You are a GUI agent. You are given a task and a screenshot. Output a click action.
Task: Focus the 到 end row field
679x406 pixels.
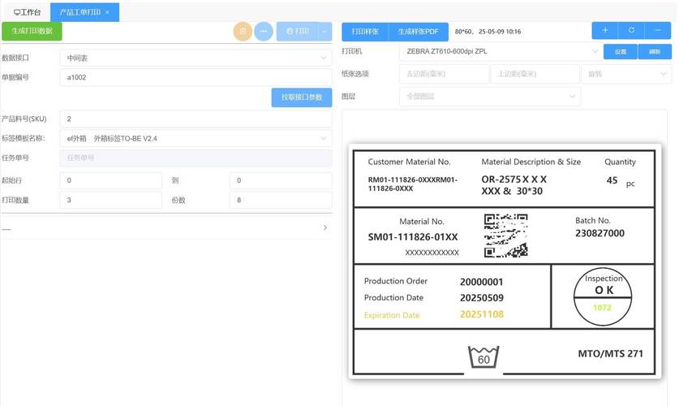tap(281, 180)
